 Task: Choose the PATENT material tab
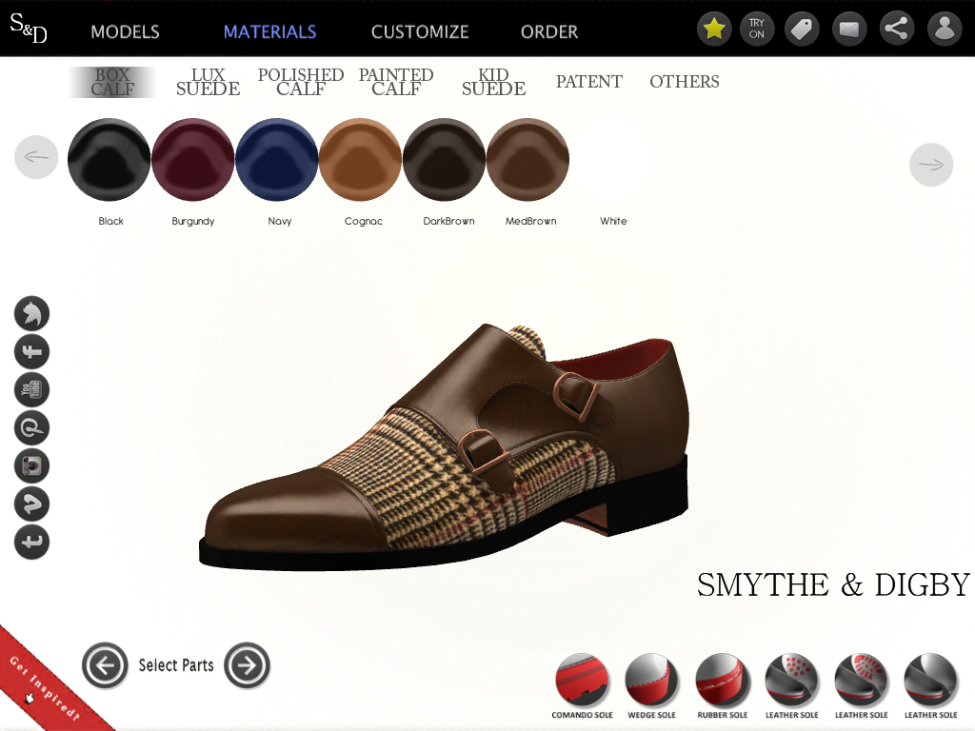click(x=588, y=82)
